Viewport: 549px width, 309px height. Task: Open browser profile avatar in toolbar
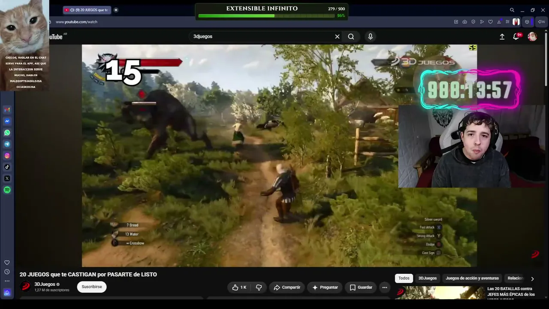click(516, 22)
